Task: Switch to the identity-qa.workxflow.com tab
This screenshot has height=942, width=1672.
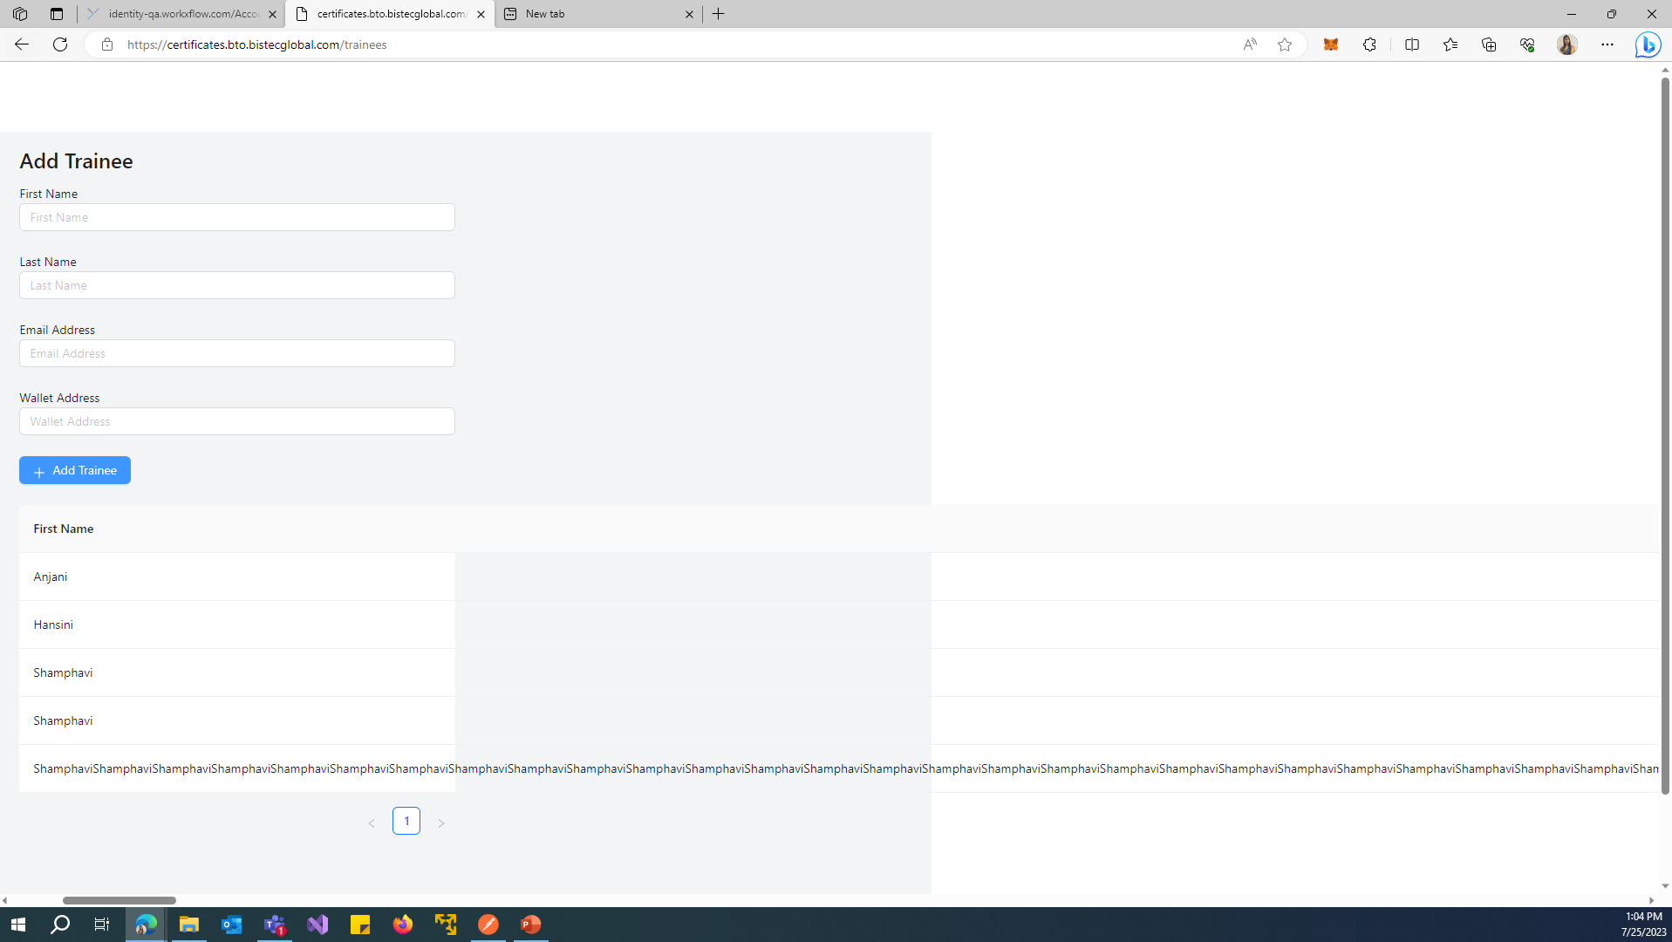Action: click(179, 14)
